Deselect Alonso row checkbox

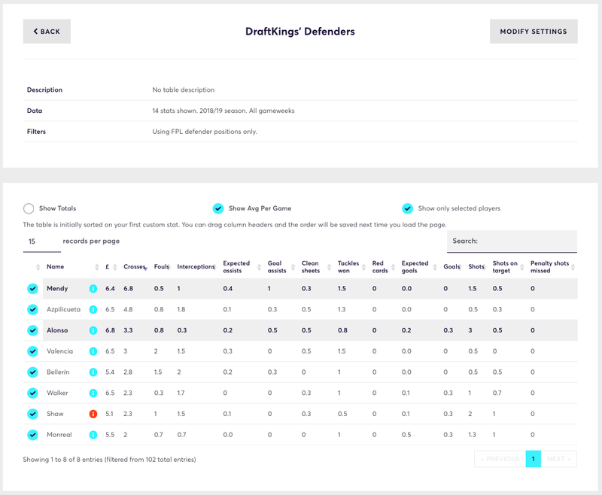pyautogui.click(x=32, y=330)
